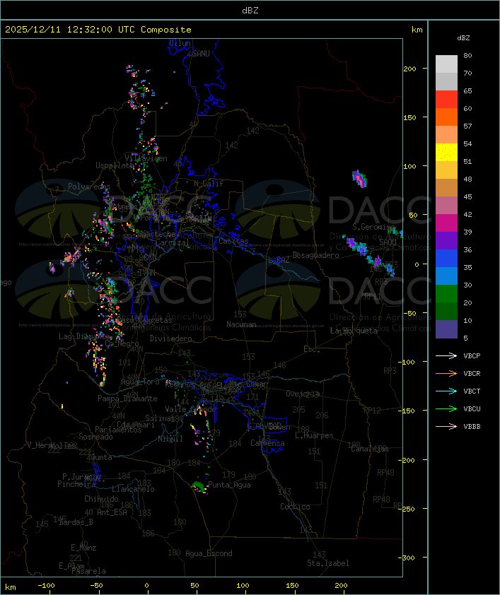The height and width of the screenshot is (595, 500).
Task: Click the orange VBCR arrow icon
Action: [446, 373]
